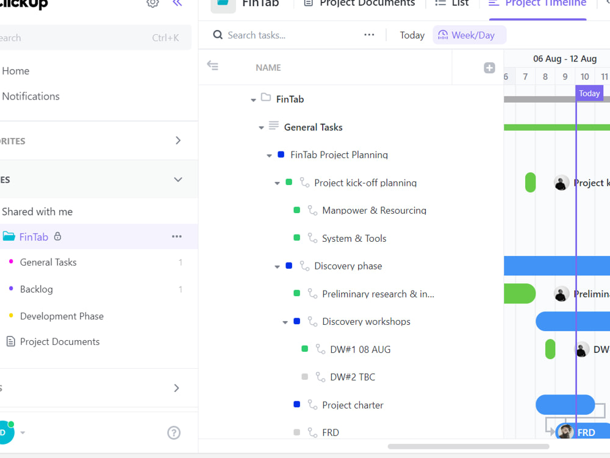The width and height of the screenshot is (610, 458).
Task: Click the folder icon in the FinTab tree row
Action: tap(266, 97)
